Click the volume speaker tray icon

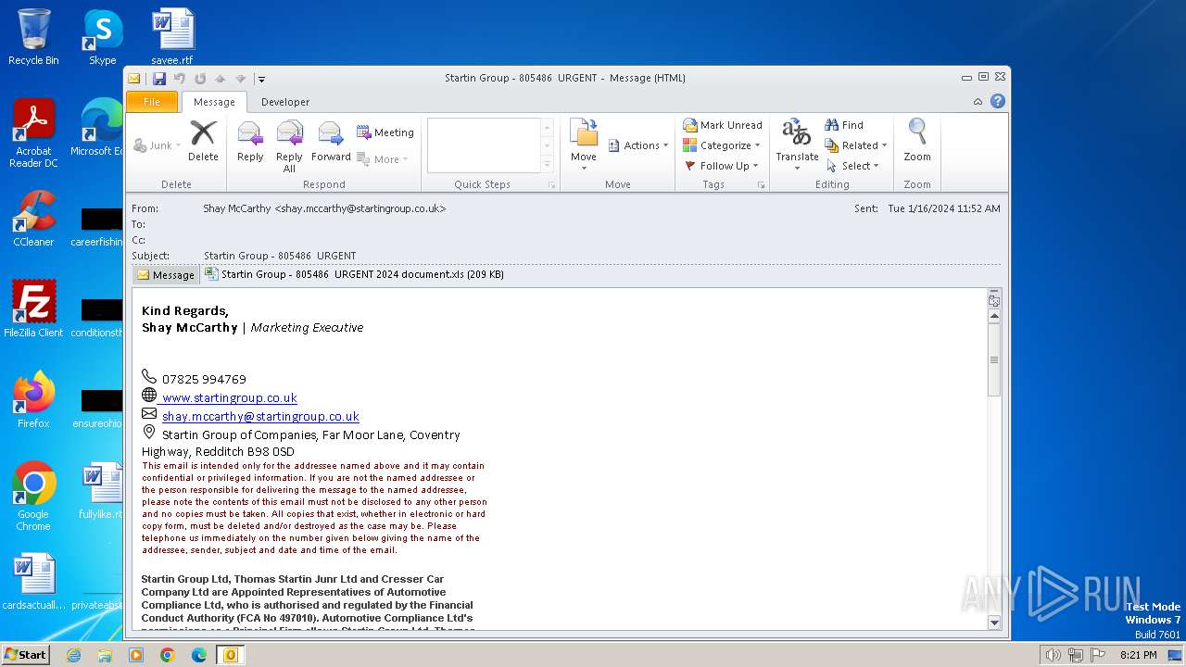coord(1053,655)
